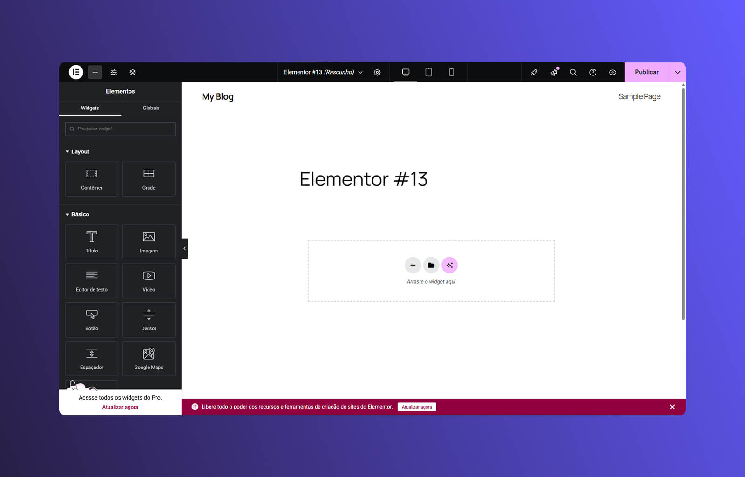Screen dimensions: 745x477
Task: Open the Finder search icon
Action: point(573,72)
